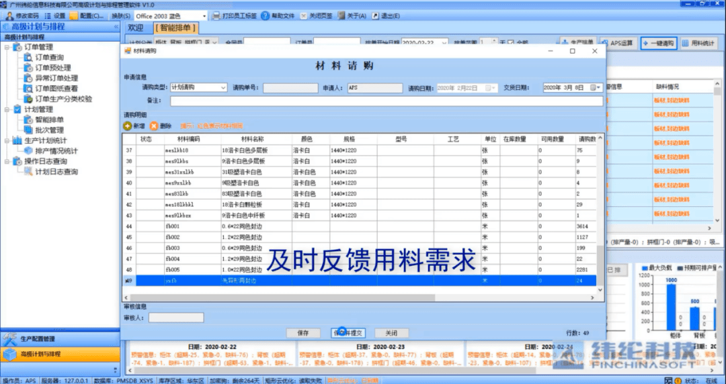This screenshot has width=726, height=384.
Task: Open the 配置(C) folder icon
Action: (74, 15)
